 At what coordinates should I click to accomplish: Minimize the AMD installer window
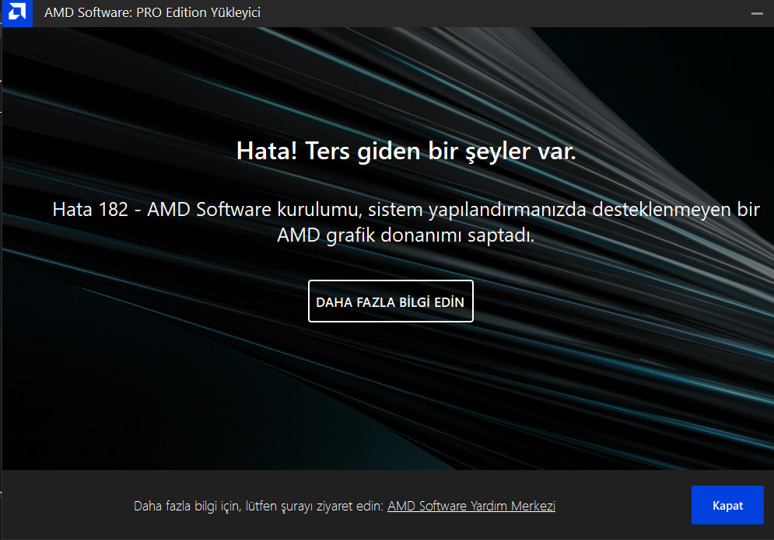click(x=757, y=13)
